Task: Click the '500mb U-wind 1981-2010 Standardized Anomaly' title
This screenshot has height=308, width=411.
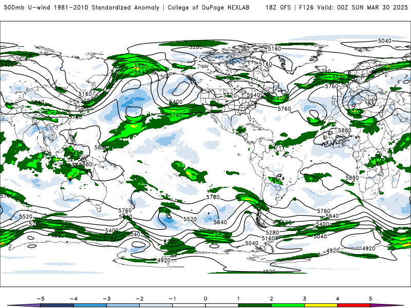Action: coord(82,8)
